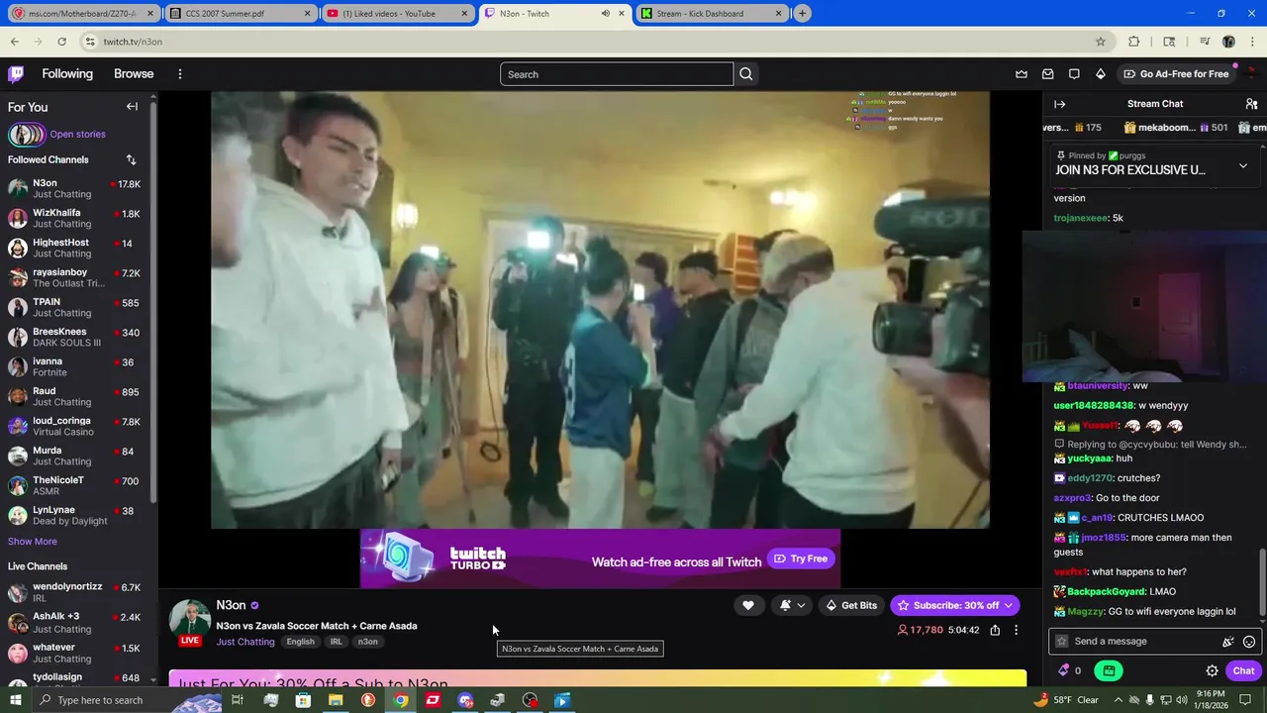The image size is (1267, 713).
Task: Open the Browse page
Action: [134, 74]
